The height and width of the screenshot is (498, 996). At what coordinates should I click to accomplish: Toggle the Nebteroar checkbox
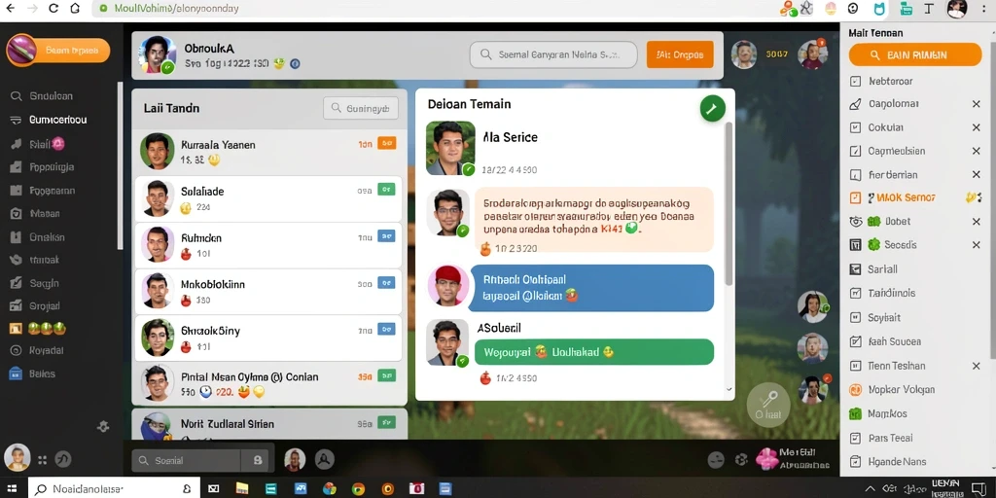(x=856, y=82)
